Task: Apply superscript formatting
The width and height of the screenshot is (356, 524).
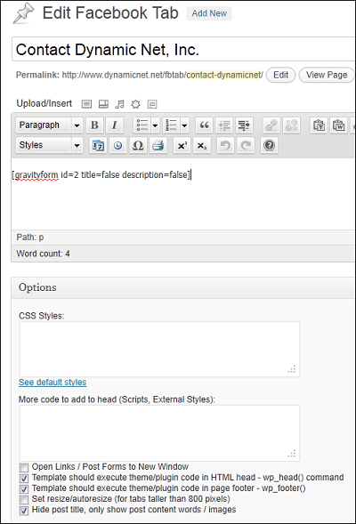Action: coord(182,145)
